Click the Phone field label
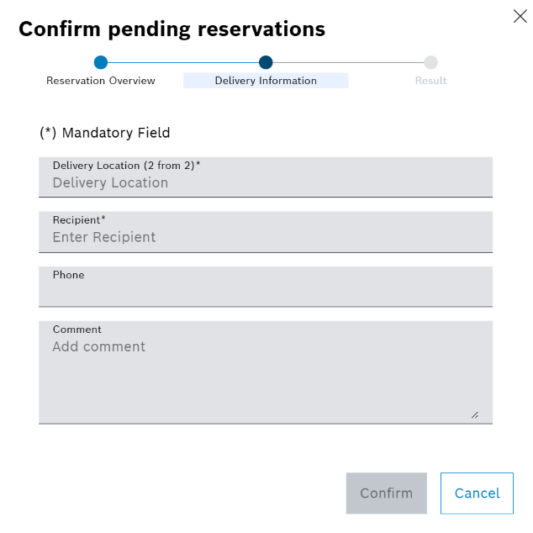 point(68,275)
